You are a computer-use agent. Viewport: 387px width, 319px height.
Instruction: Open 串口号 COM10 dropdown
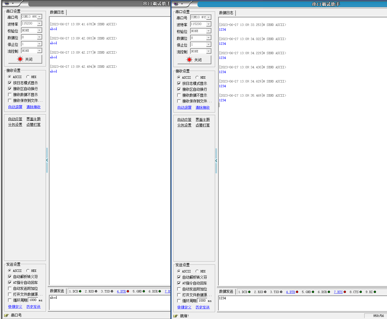[x=209, y=17]
